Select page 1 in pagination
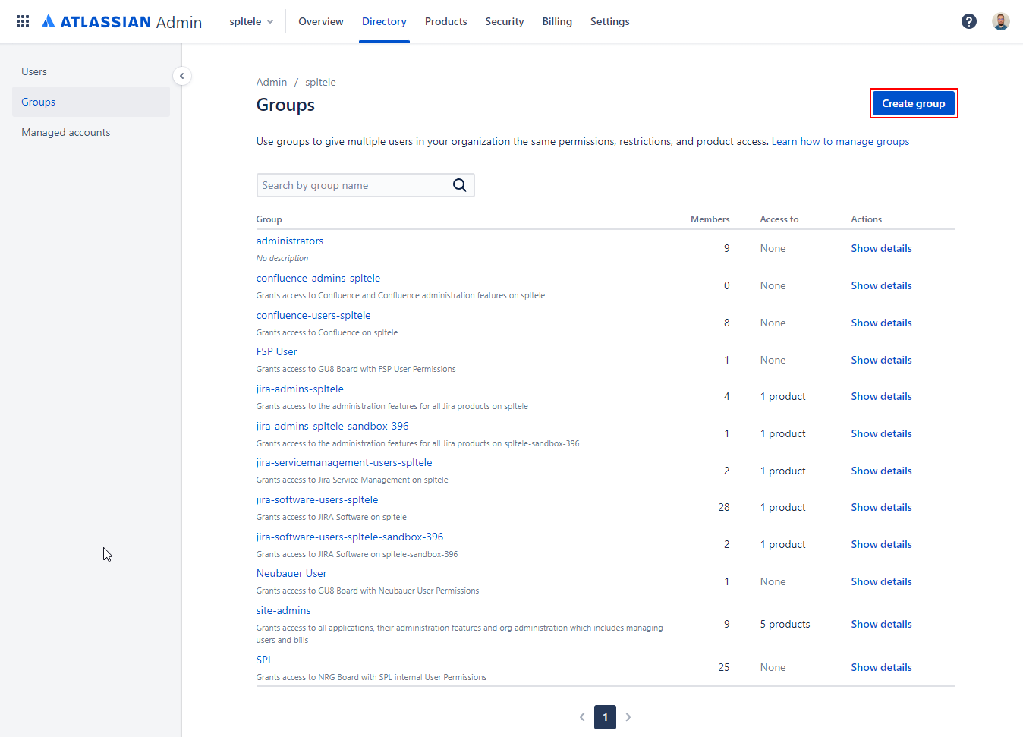This screenshot has height=737, width=1023. (x=605, y=717)
